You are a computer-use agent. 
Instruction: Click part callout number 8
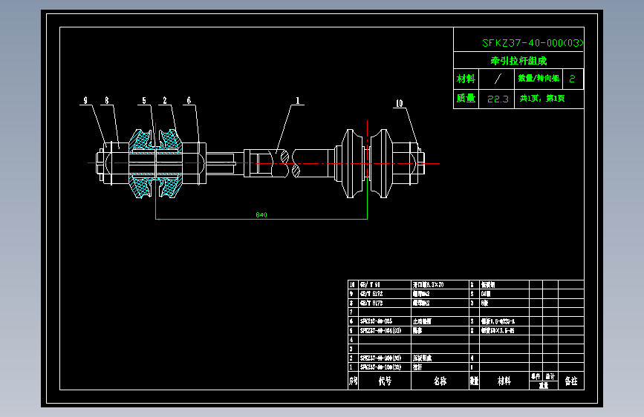pyautogui.click(x=107, y=100)
